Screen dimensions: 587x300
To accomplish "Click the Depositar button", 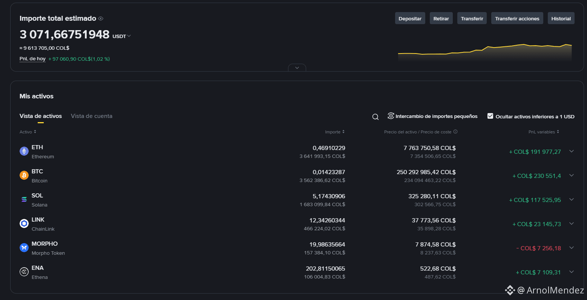I will tap(410, 18).
